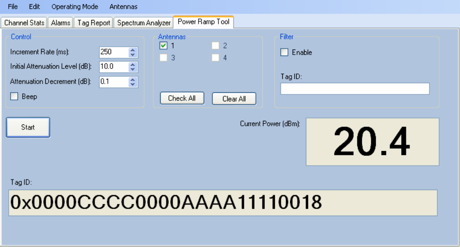Toggle the Filter Enable checkbox

click(284, 52)
